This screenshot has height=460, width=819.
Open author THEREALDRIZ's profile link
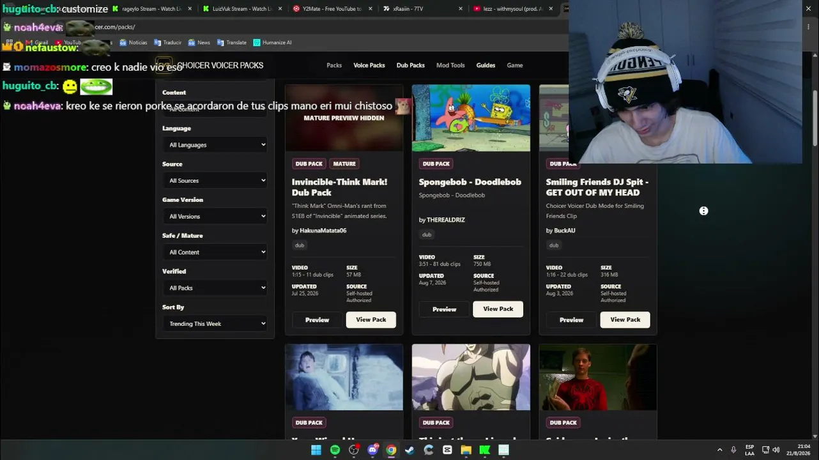click(446, 220)
